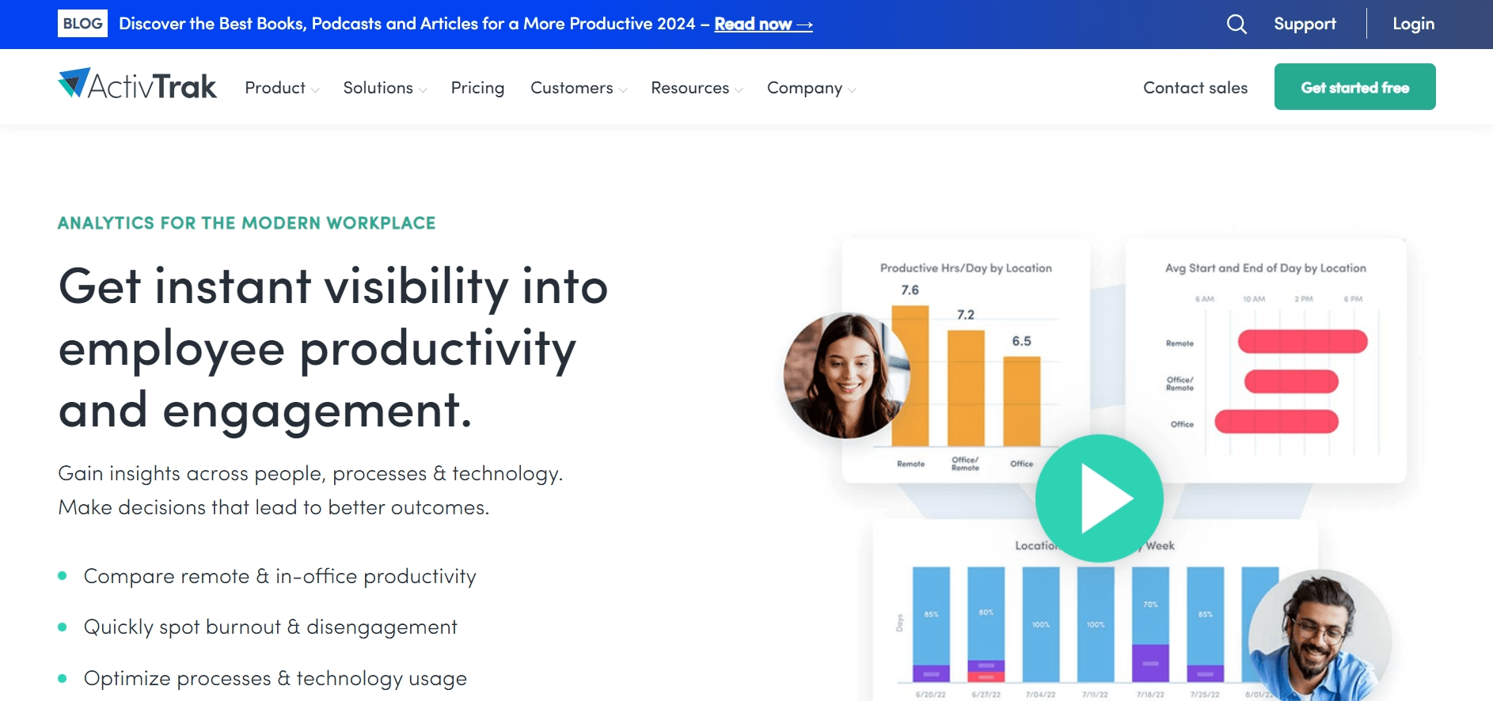The width and height of the screenshot is (1493, 701).
Task: Click the bearded man's circular portrait
Action: click(x=1320, y=635)
